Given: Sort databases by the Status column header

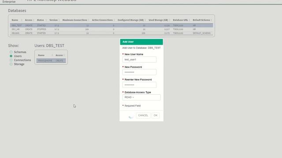Looking at the screenshot, I should click(41, 20).
